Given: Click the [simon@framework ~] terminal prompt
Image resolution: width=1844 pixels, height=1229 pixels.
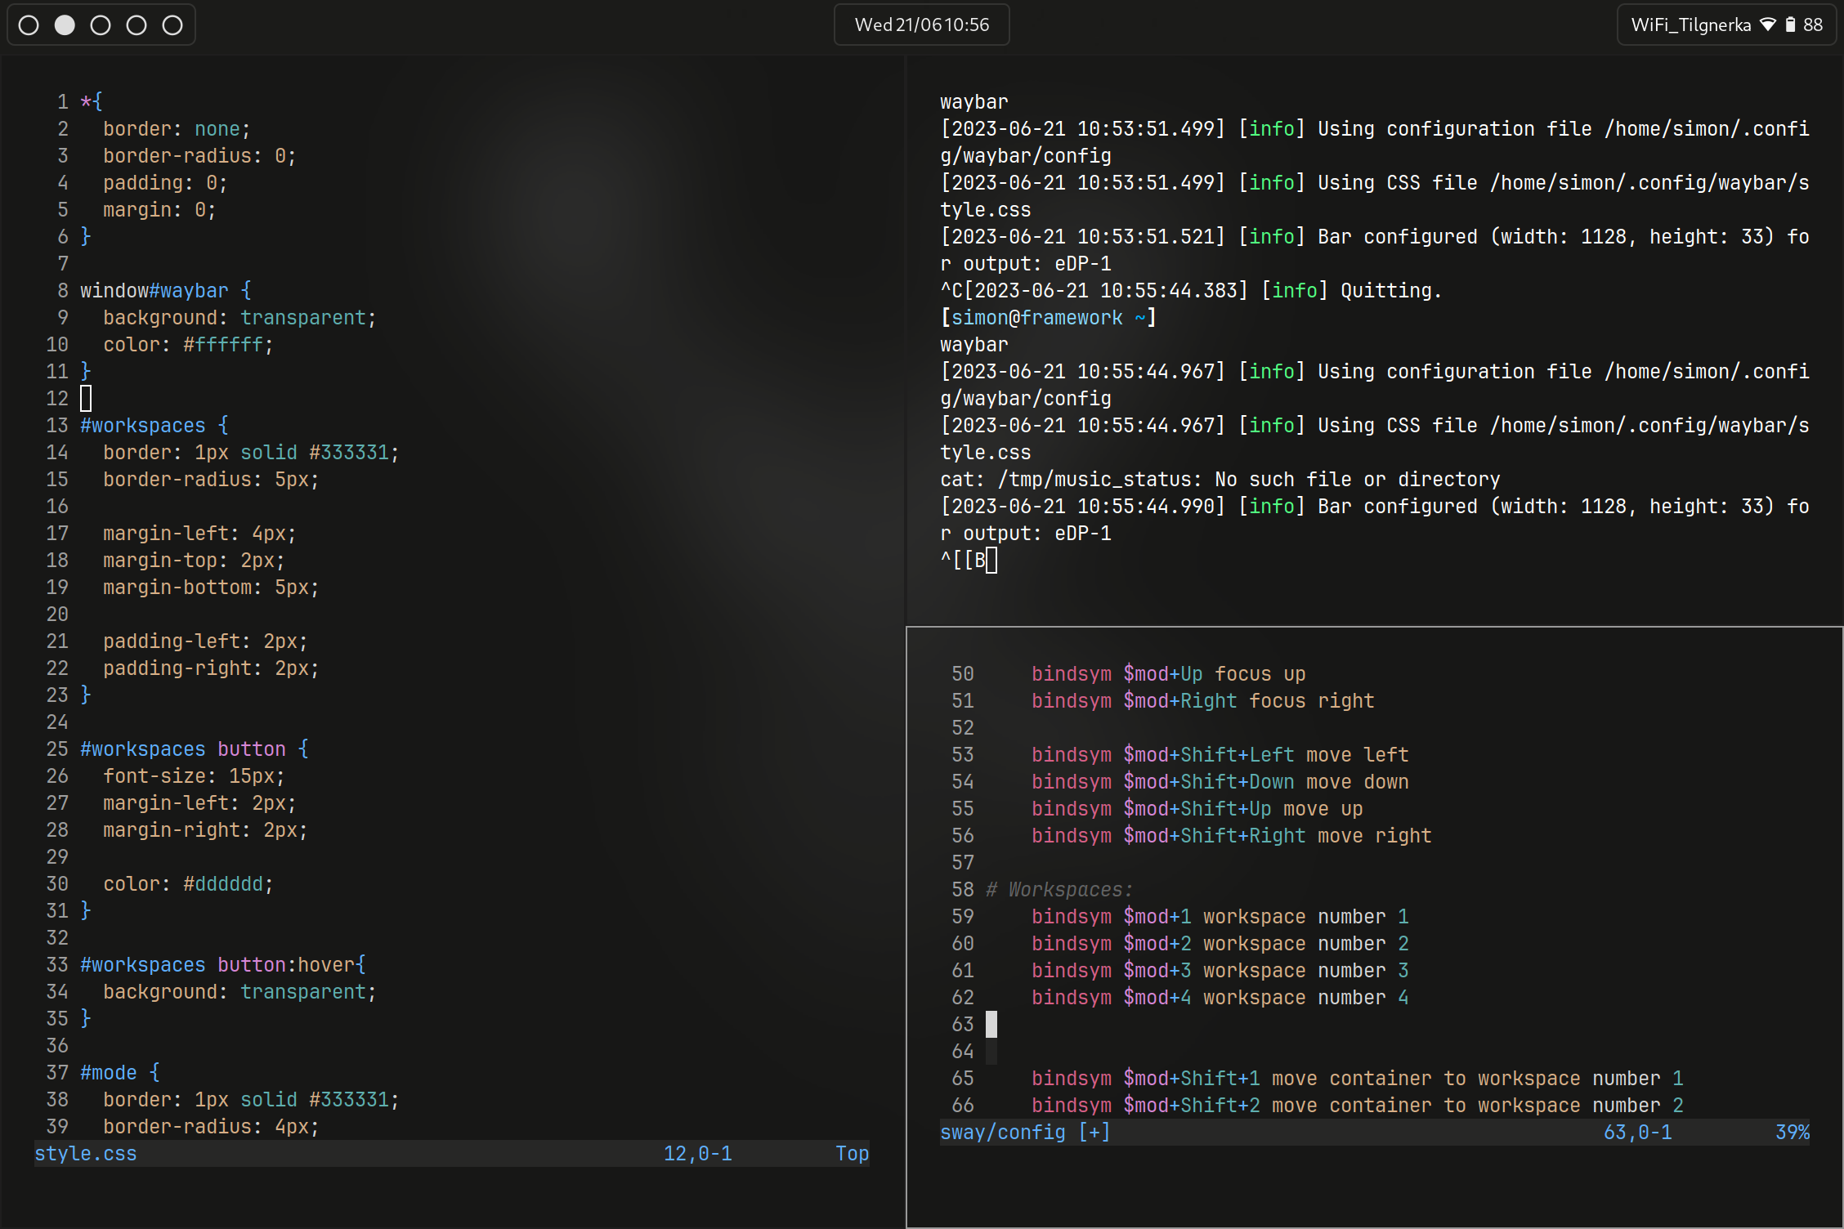Looking at the screenshot, I should [1049, 318].
